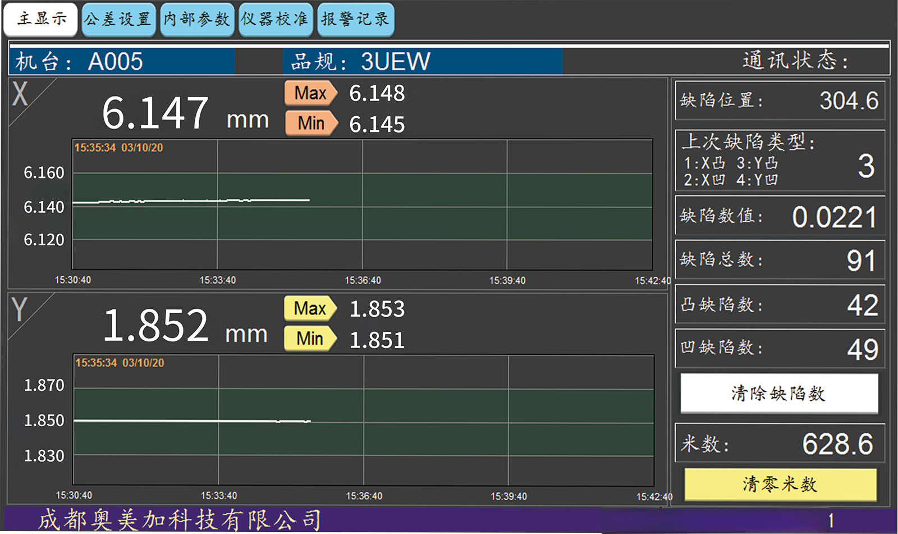This screenshot has width=898, height=534.
Task: Click the orange Min badge for X
Action: (x=310, y=123)
